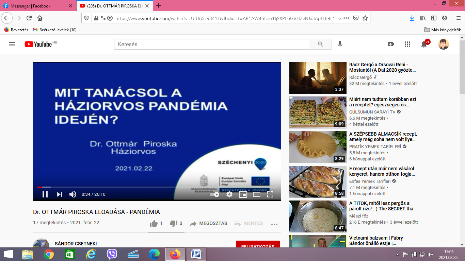Click the MENTÉS save button
The width and height of the screenshot is (465, 261).
click(x=248, y=223)
